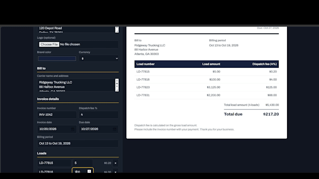Image resolution: width=319 pixels, height=179 pixels.
Task: Click the Choose File logo button
Action: tap(49, 44)
